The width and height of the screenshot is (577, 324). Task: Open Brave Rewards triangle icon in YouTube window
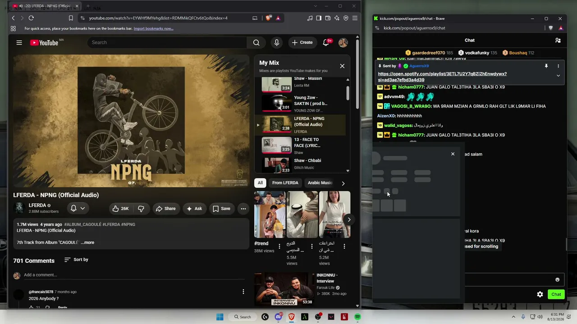[x=278, y=18]
